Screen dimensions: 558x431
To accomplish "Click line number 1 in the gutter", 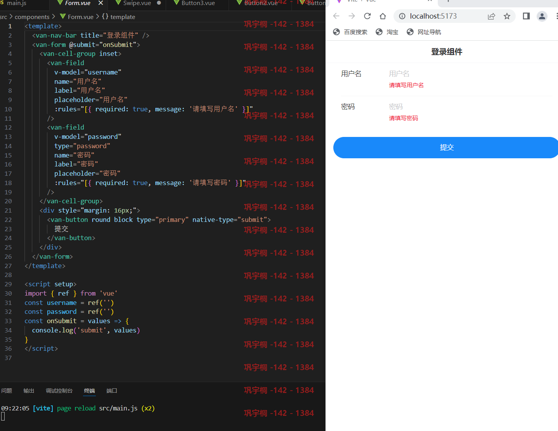I will 10,26.
